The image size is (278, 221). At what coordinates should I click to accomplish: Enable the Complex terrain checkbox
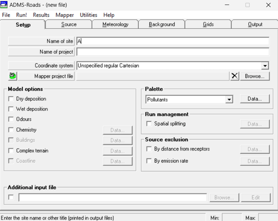(x=11, y=151)
